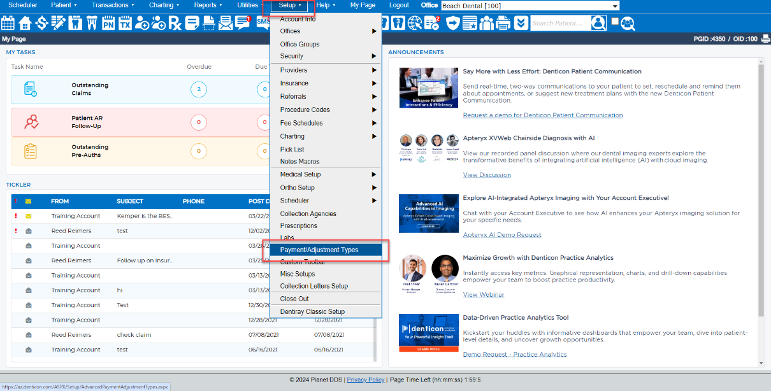Click the printer icon in top toolbar
The image size is (771, 391).
(x=503, y=24)
